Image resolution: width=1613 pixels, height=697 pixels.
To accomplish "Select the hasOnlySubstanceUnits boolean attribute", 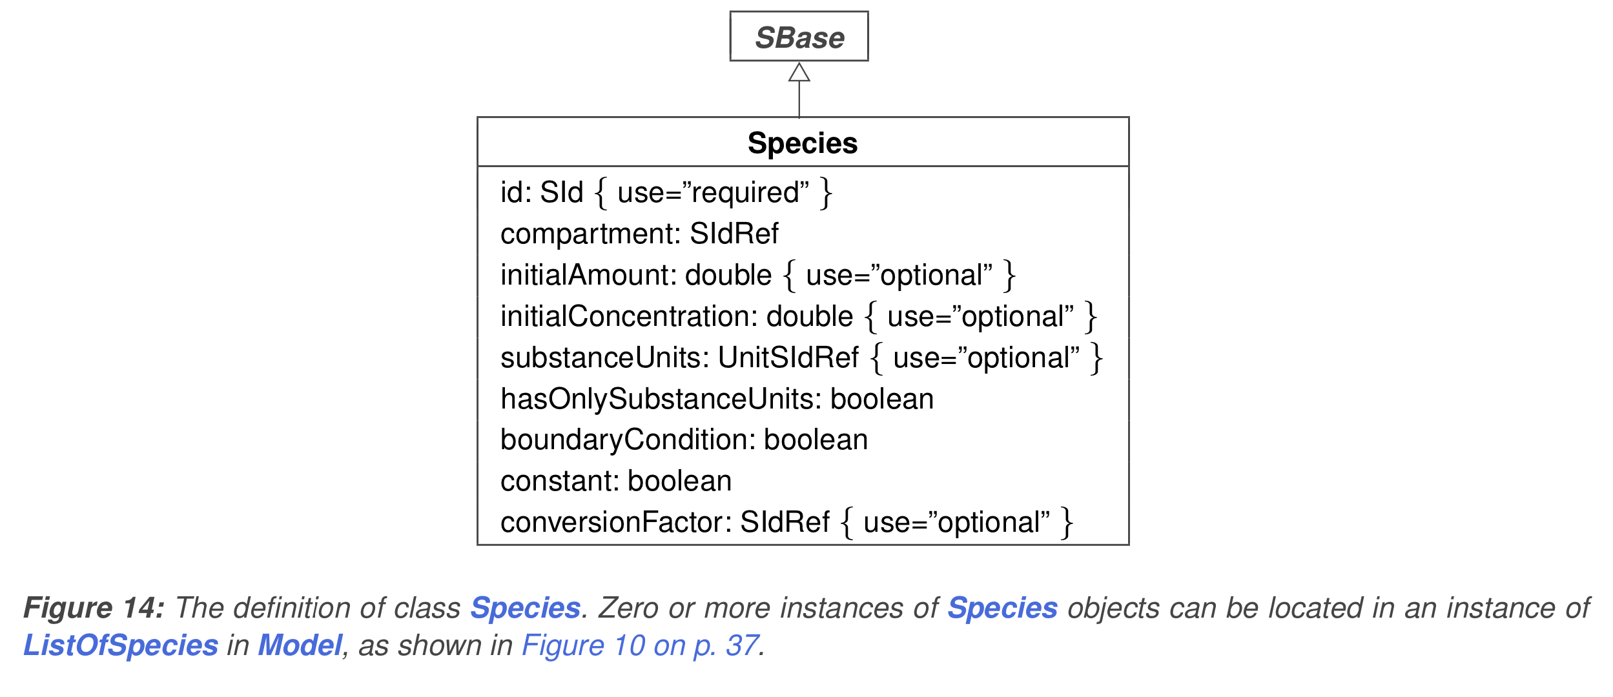I will 717,399.
